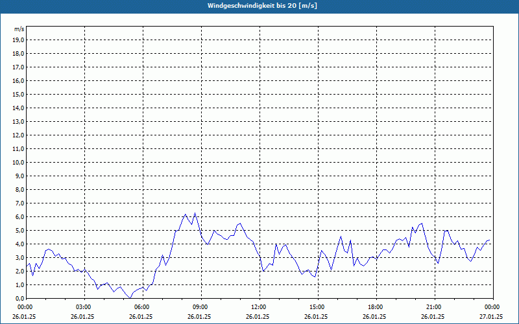Select the '09:00' time label

(x=202, y=307)
